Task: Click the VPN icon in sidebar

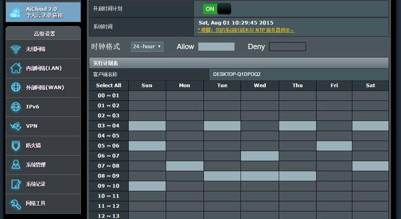Action: [16, 126]
